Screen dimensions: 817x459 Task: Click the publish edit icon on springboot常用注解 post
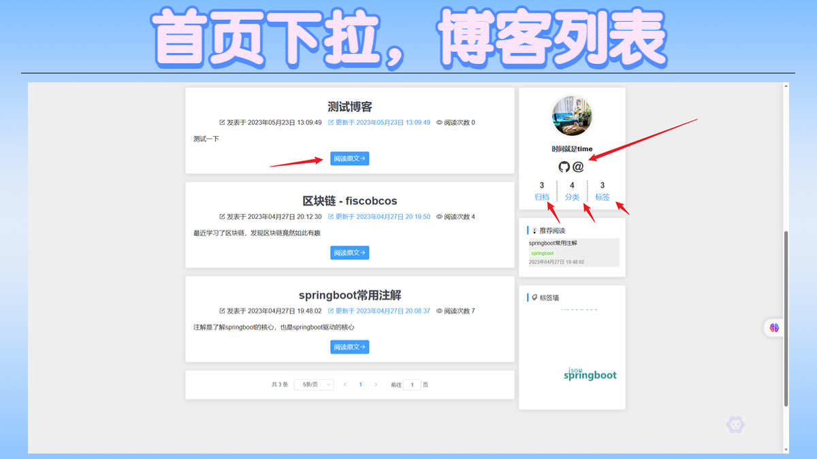tap(222, 311)
